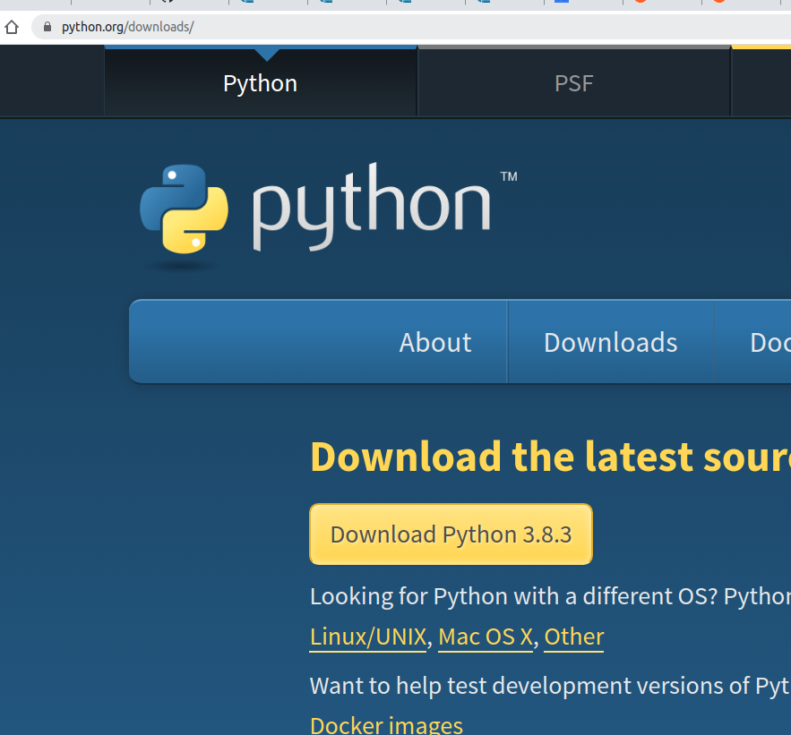Click the blue square favicon browser tab
The height and width of the screenshot is (735, 791).
pos(561,4)
